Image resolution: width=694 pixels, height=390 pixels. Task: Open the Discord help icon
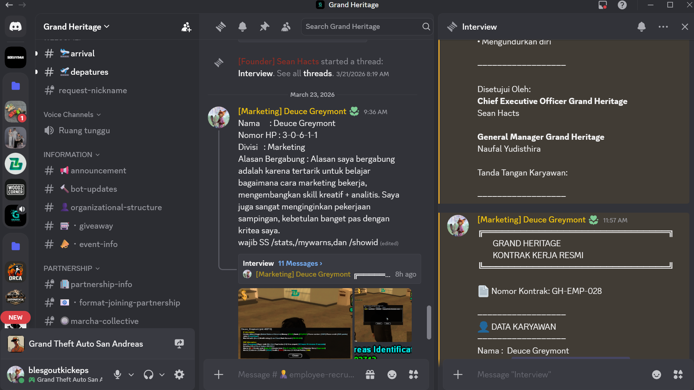click(622, 5)
